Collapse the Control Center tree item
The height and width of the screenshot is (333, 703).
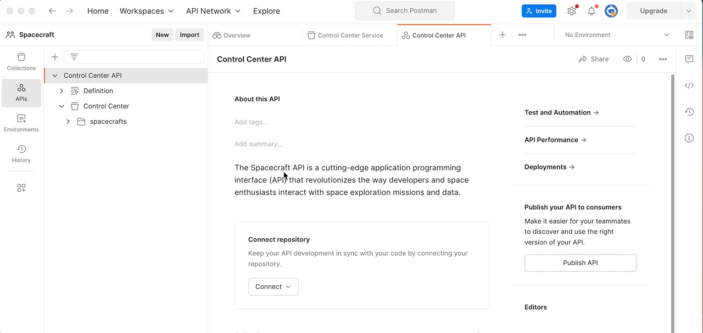(x=62, y=106)
